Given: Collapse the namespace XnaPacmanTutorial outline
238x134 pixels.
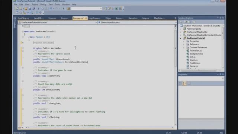Looking at the screenshot, I should pyautogui.click(x=23, y=31).
